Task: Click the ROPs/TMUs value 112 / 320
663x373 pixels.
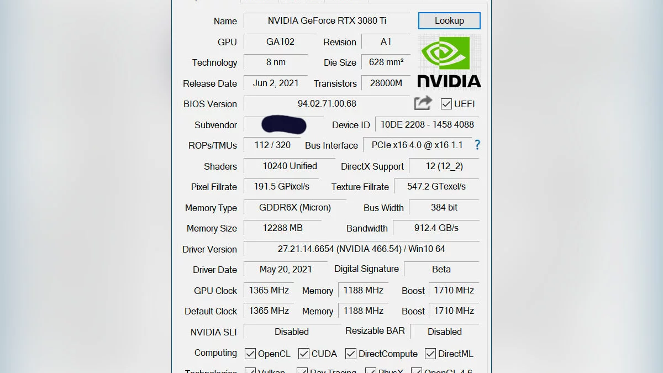Action: (272, 145)
